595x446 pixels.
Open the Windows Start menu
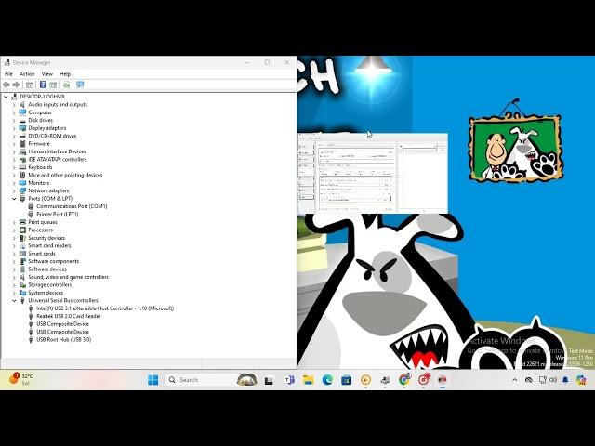pyautogui.click(x=152, y=380)
